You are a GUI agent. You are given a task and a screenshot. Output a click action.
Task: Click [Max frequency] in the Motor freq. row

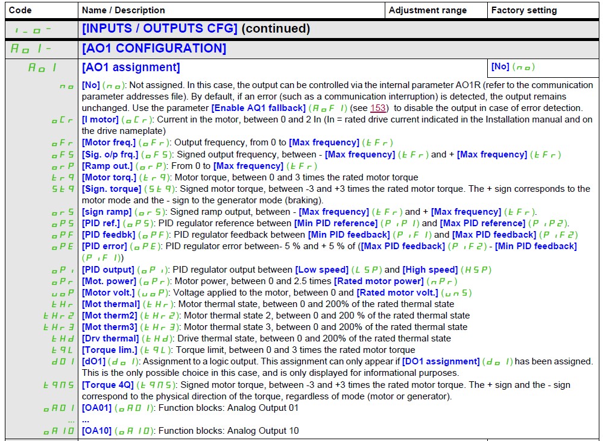(x=324, y=143)
